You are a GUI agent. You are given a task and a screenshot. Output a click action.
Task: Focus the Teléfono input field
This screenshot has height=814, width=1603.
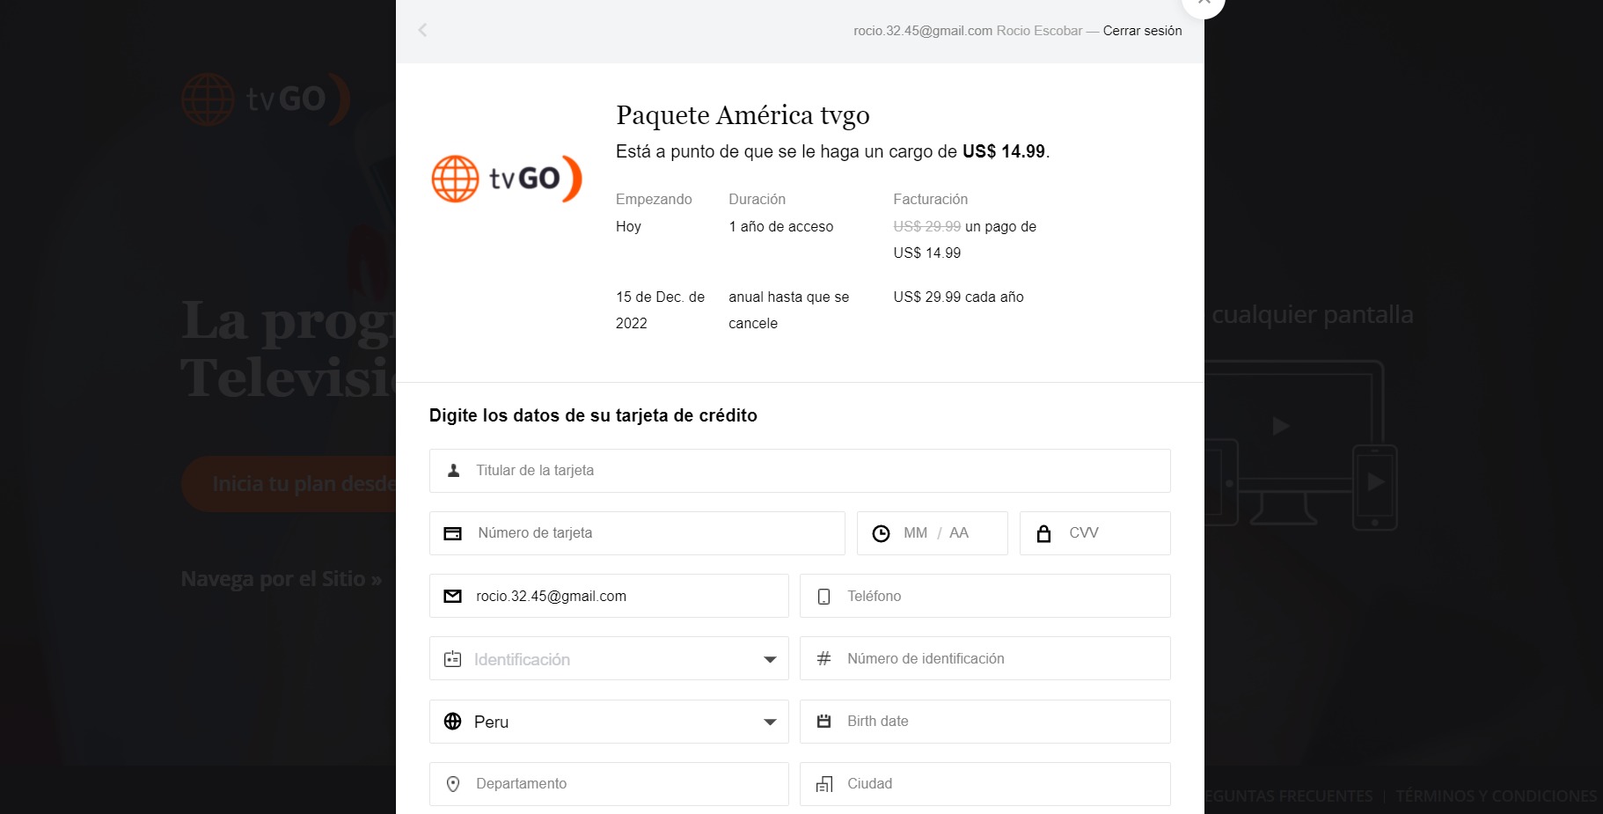[x=985, y=596]
